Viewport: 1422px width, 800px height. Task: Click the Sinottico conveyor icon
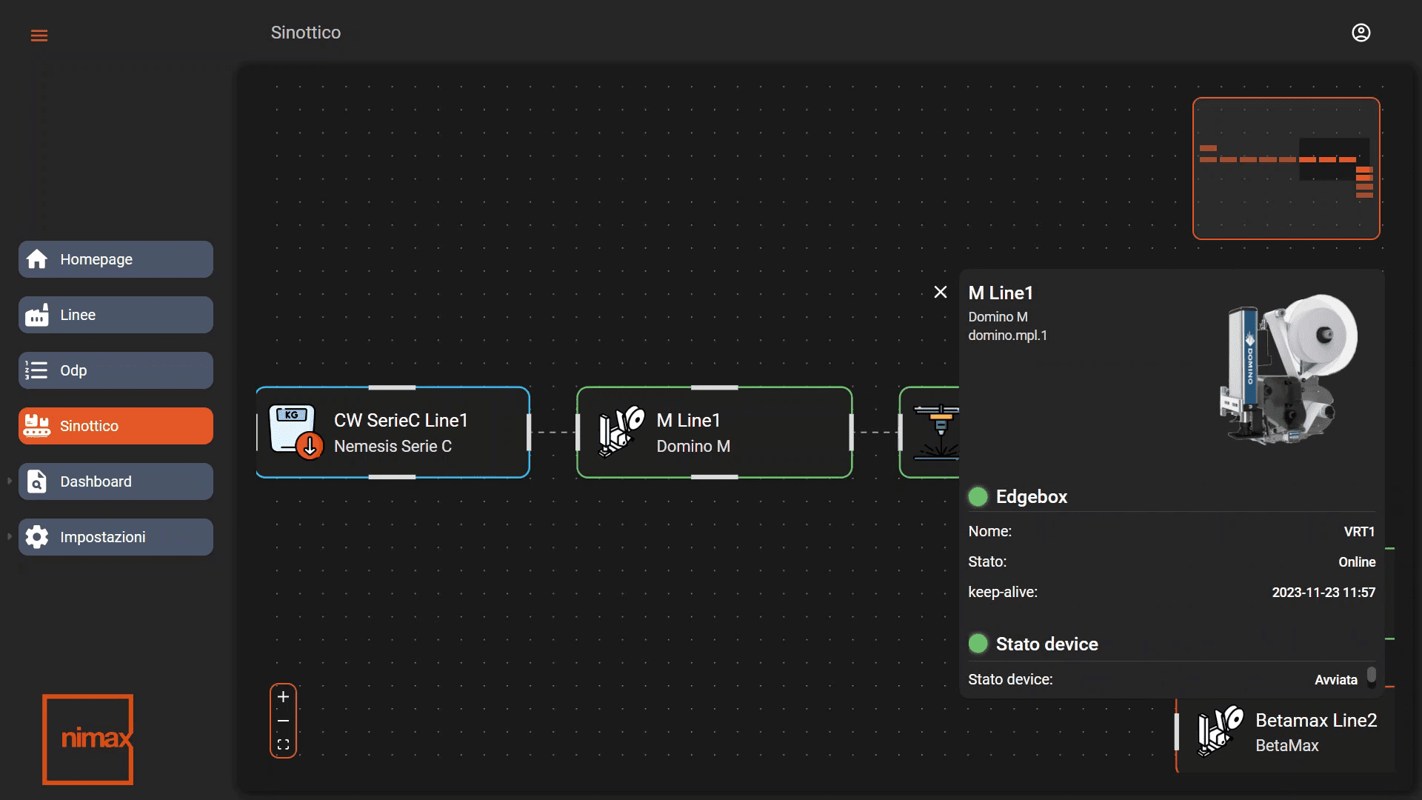(37, 426)
